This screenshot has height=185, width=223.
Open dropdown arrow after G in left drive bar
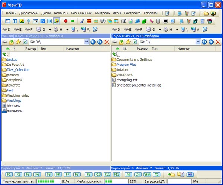tap(50, 30)
